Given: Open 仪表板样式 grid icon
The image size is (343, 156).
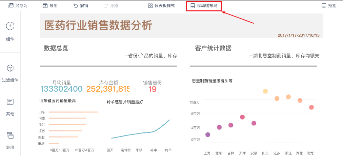Looking at the screenshot, I should point(150,6).
